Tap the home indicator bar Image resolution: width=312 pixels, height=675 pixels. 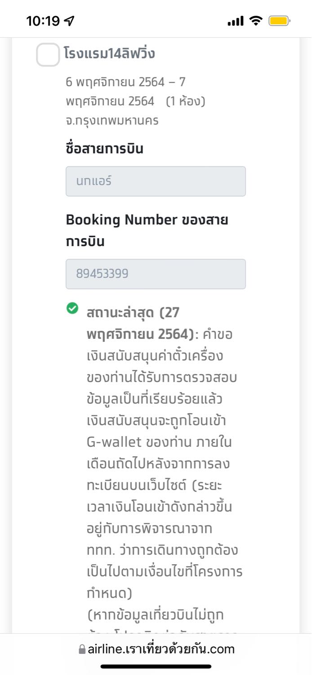(156, 666)
